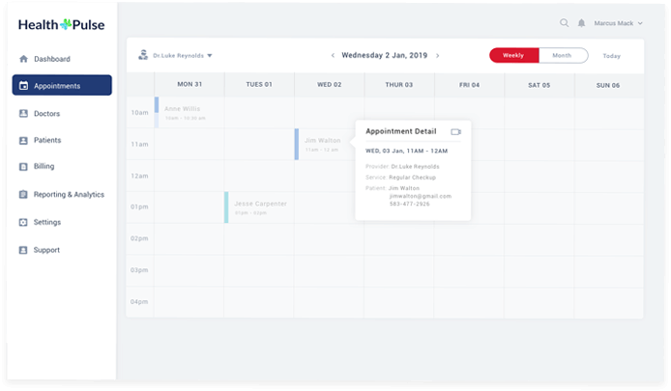Screen dimensions: 671x391
Task: Click the Doctors sidebar icon
Action: pos(23,114)
